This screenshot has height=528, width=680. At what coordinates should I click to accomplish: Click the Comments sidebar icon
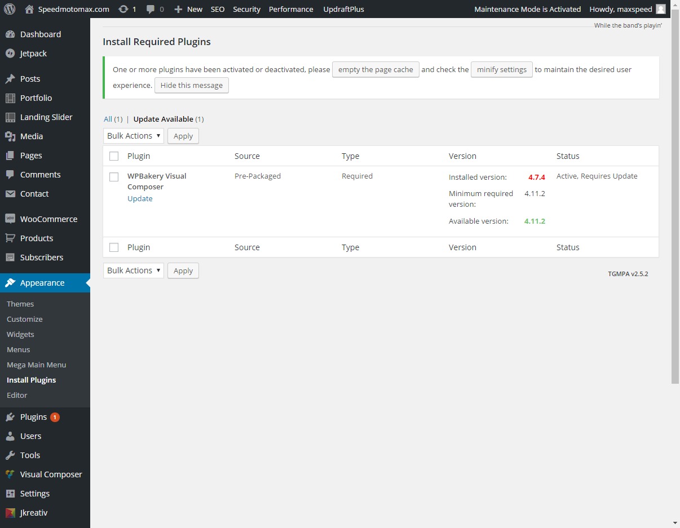coord(10,175)
